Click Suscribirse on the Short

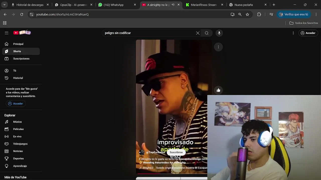[x=176, y=152]
